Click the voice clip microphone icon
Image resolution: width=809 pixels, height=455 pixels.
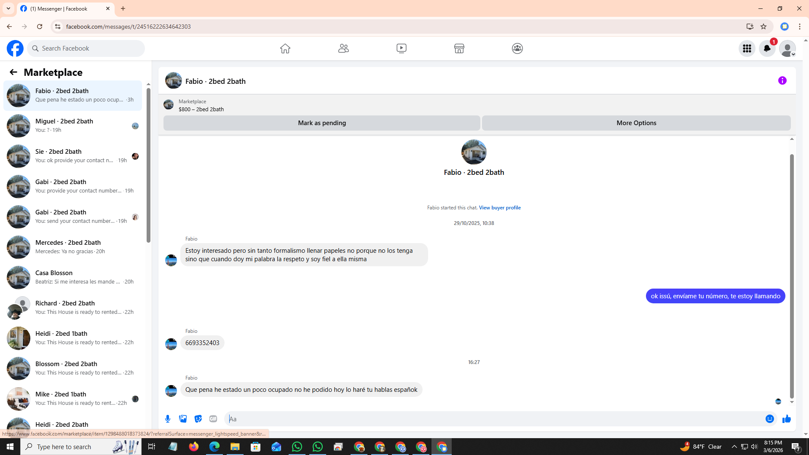pos(168,419)
